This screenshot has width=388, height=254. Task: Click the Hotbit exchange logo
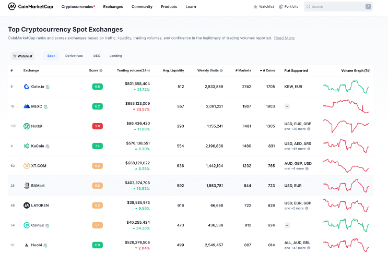tap(27, 126)
